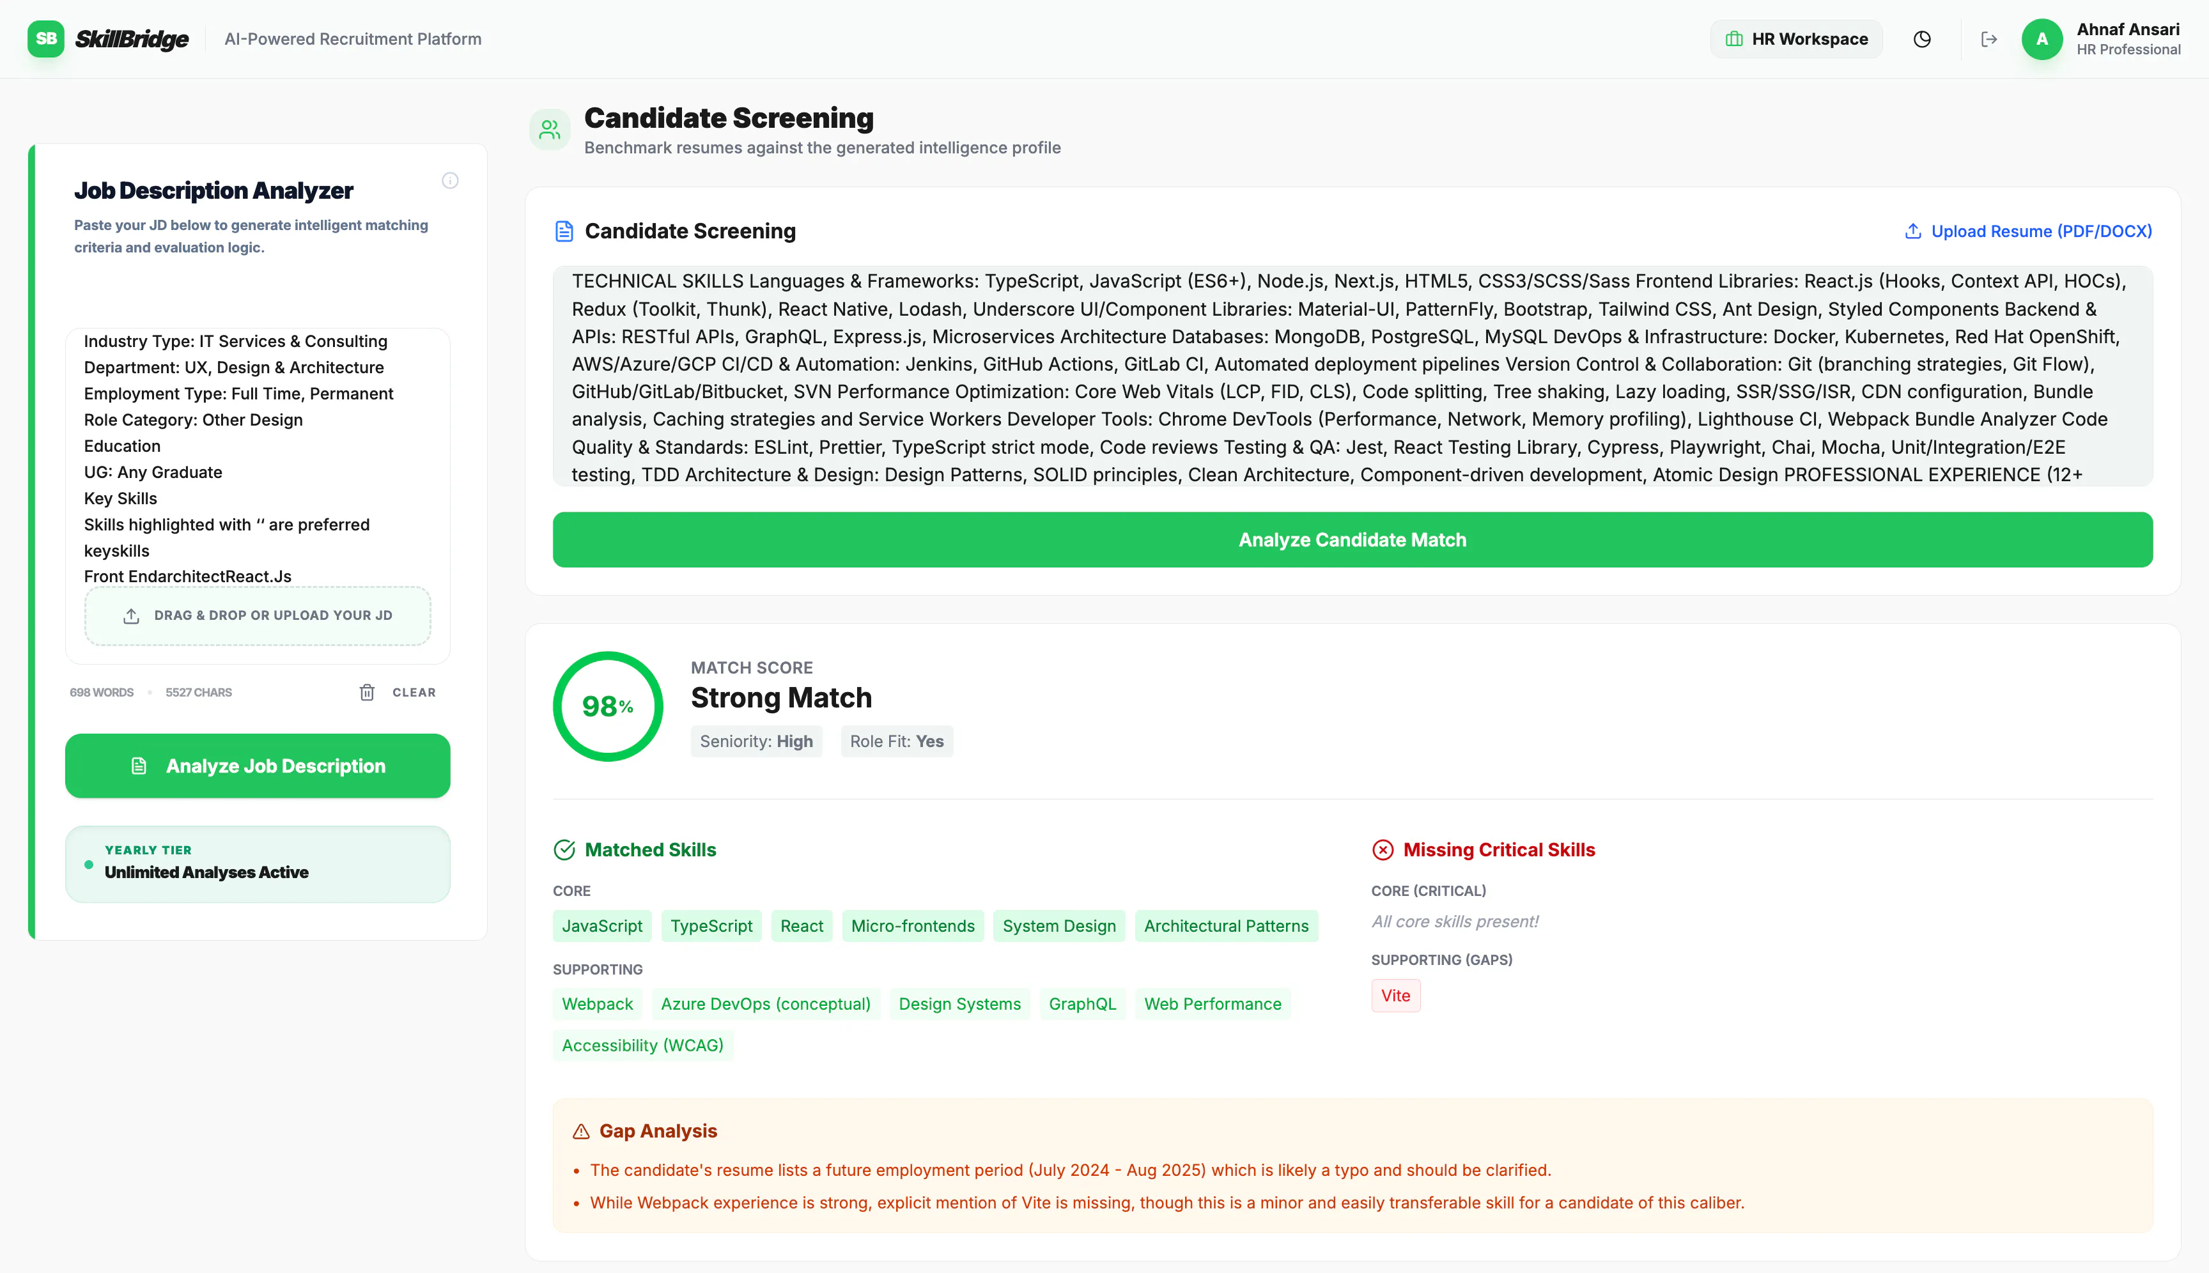Click the Web Performance skill tag
Screen dimensions: 2209x1273
1212,1004
